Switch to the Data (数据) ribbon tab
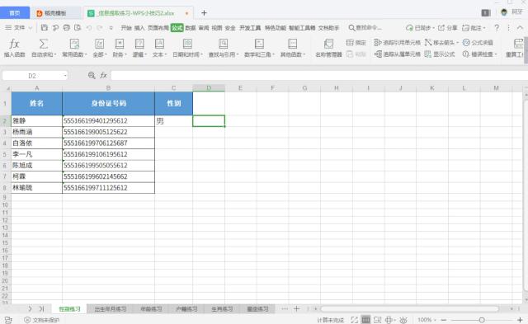 (x=191, y=28)
